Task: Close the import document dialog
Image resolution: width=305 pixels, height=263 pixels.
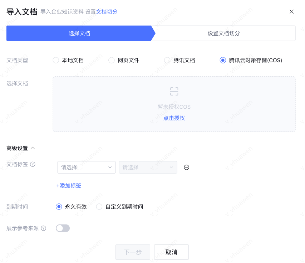Action: [x=291, y=12]
